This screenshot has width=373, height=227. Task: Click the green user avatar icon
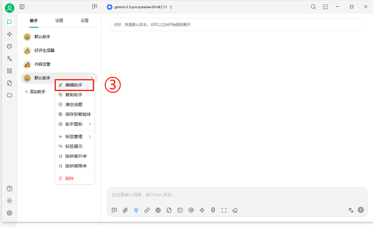[10, 8]
